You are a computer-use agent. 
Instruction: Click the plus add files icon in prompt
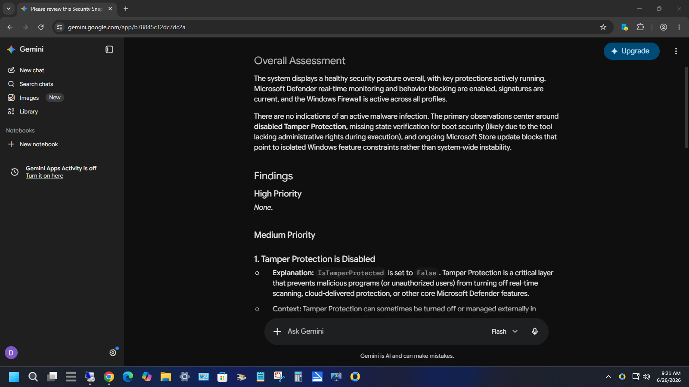point(277,332)
